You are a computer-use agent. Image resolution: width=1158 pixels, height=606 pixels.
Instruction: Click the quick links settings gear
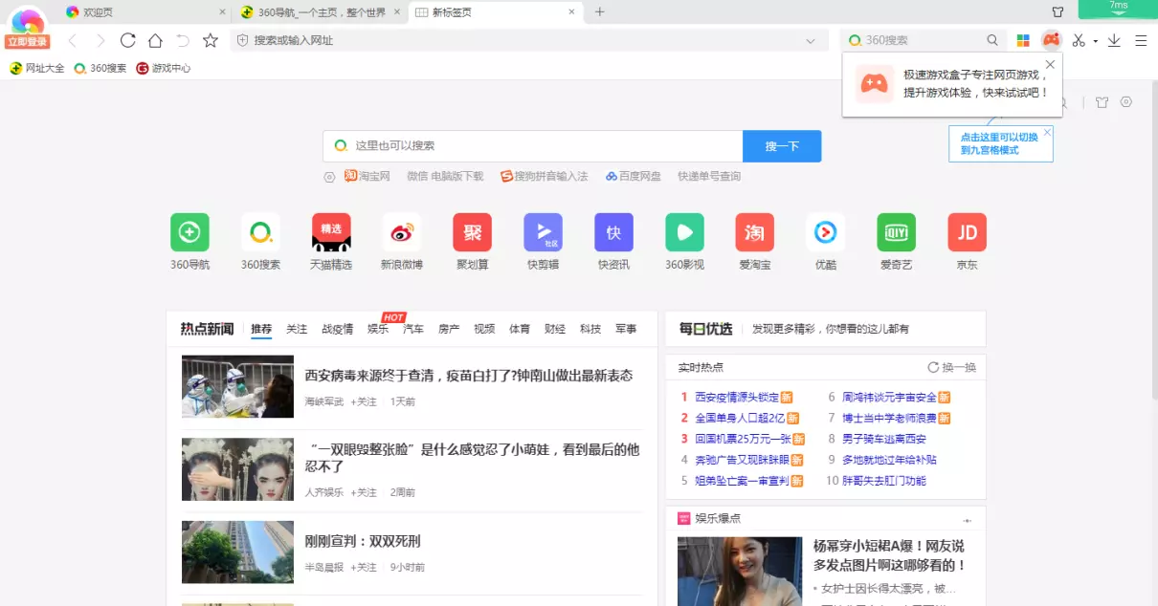point(329,177)
